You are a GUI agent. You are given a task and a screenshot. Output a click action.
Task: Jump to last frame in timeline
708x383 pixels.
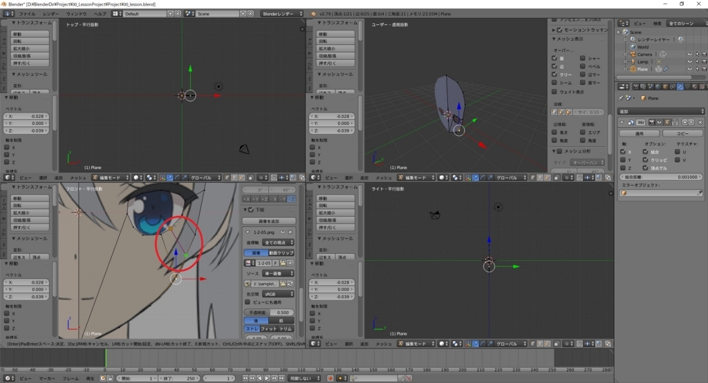(x=282, y=378)
